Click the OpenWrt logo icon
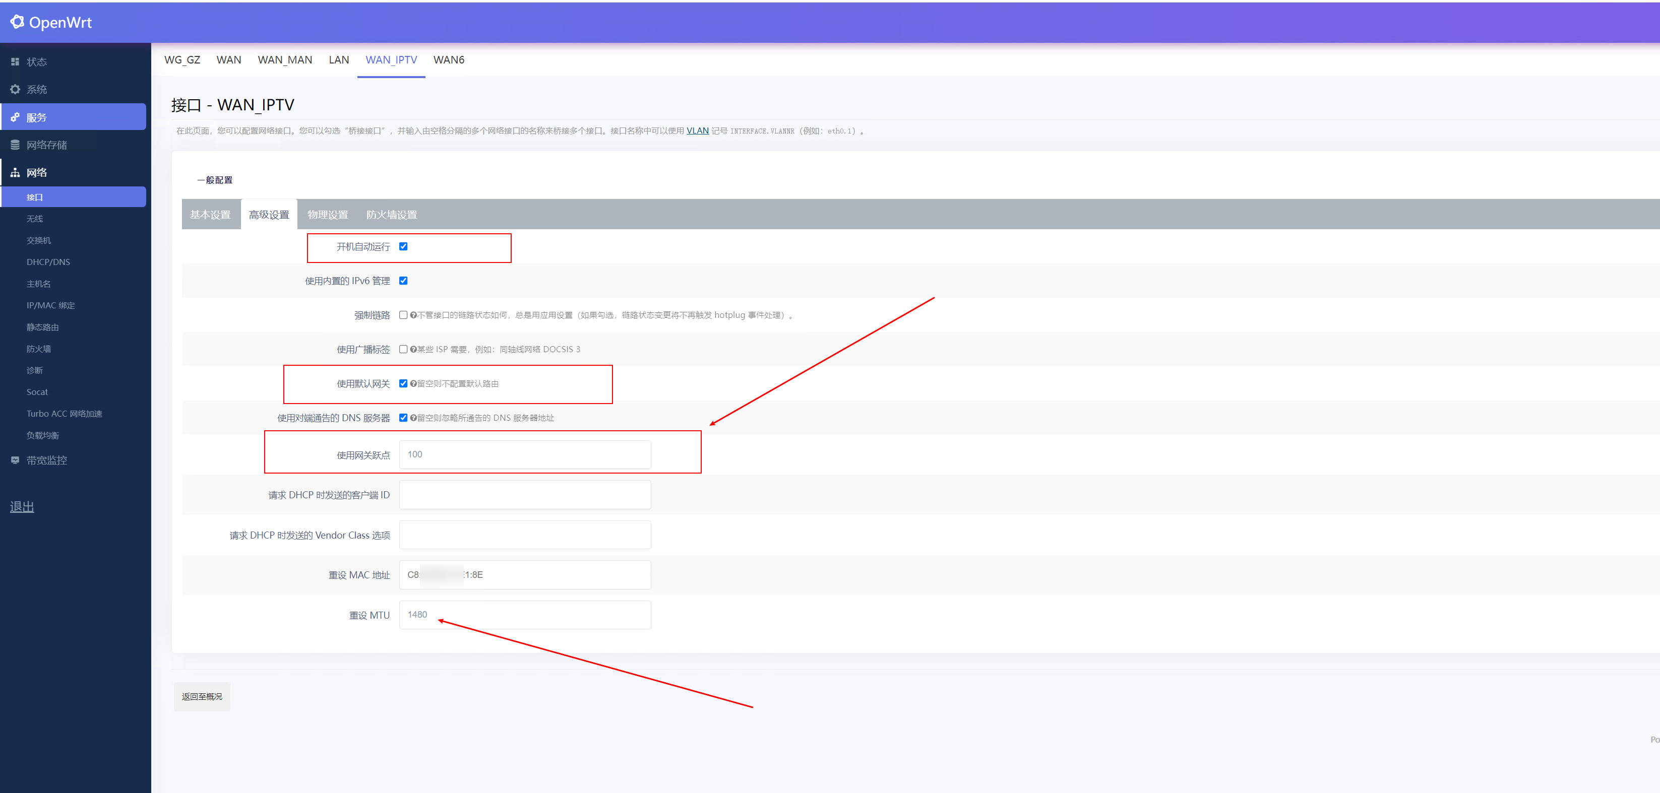This screenshot has width=1660, height=793. [18, 22]
